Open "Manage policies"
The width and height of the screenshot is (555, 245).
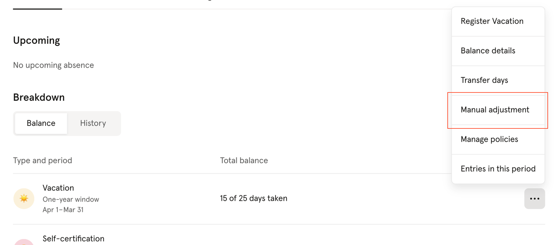(489, 139)
